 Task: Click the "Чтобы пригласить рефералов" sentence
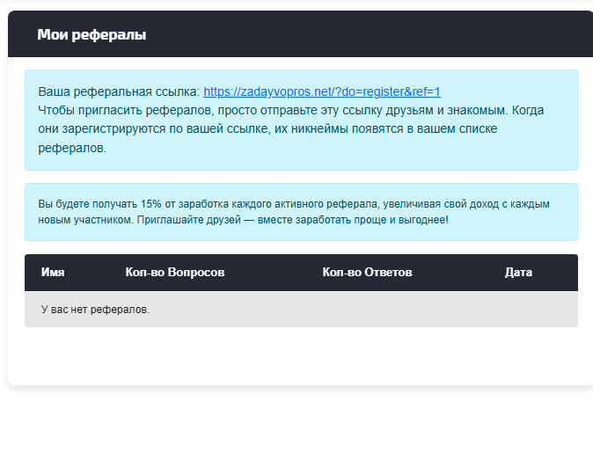tap(176, 111)
